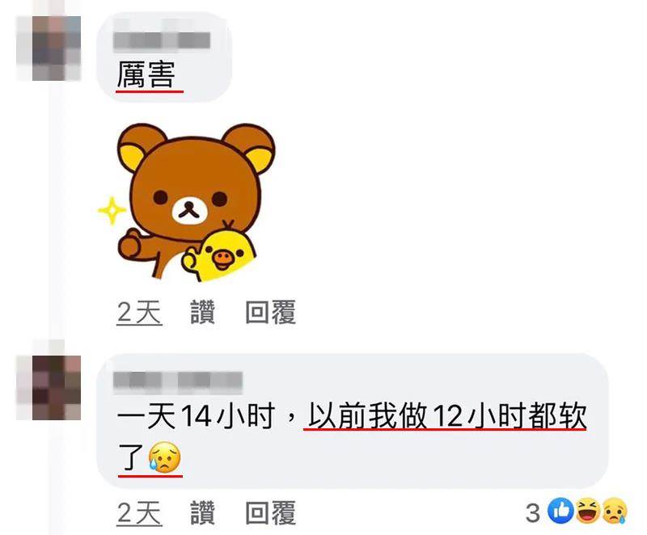The width and height of the screenshot is (647, 535).
Task: Click the blurred username above 一天14小时
Action: (x=178, y=380)
